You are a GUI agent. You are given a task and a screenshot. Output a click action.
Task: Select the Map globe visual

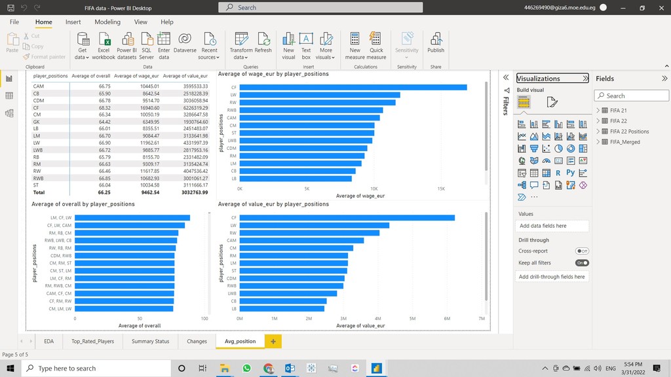click(x=522, y=161)
